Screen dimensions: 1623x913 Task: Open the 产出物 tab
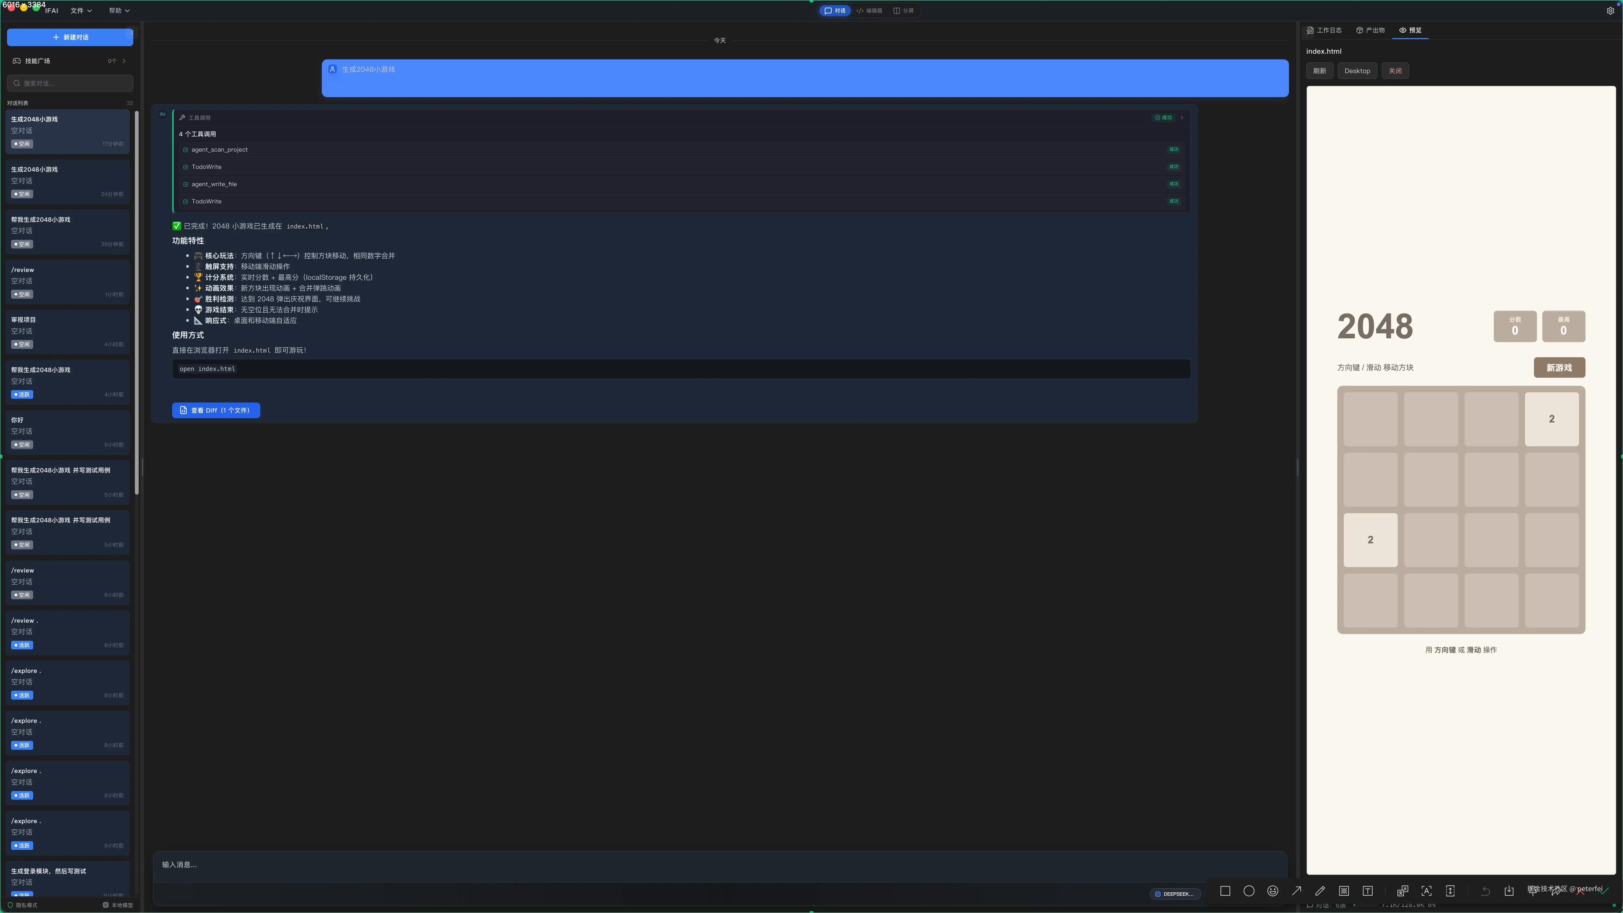point(1370,30)
